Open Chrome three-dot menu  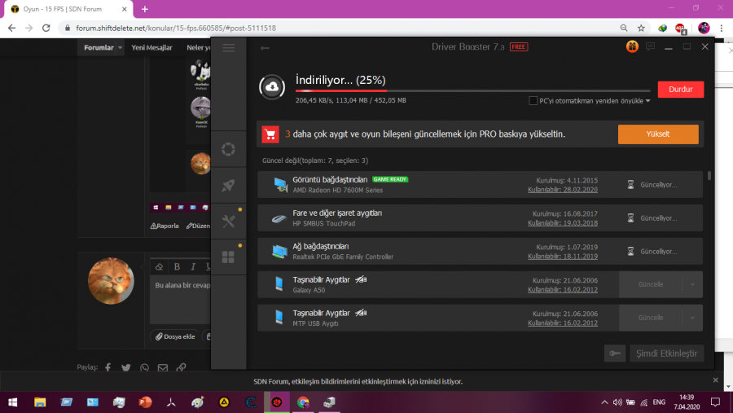[722, 28]
